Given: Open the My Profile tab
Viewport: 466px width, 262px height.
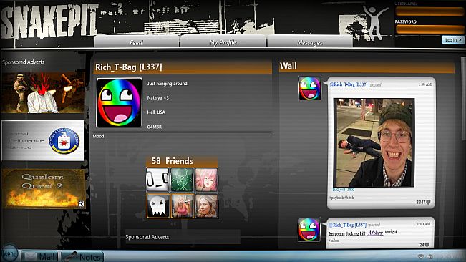Looking at the screenshot, I should tap(223, 42).
